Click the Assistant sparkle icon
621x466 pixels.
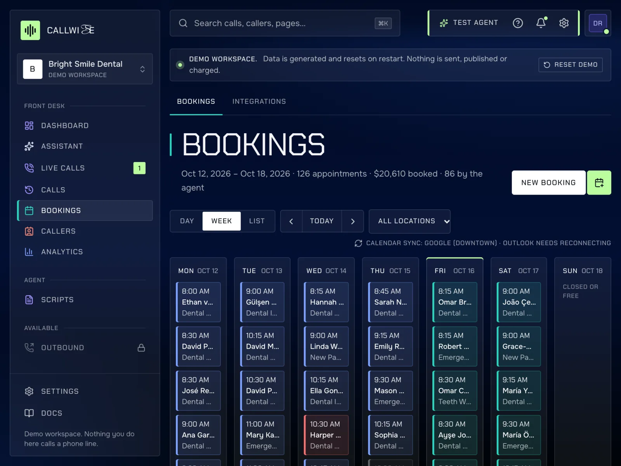29,146
